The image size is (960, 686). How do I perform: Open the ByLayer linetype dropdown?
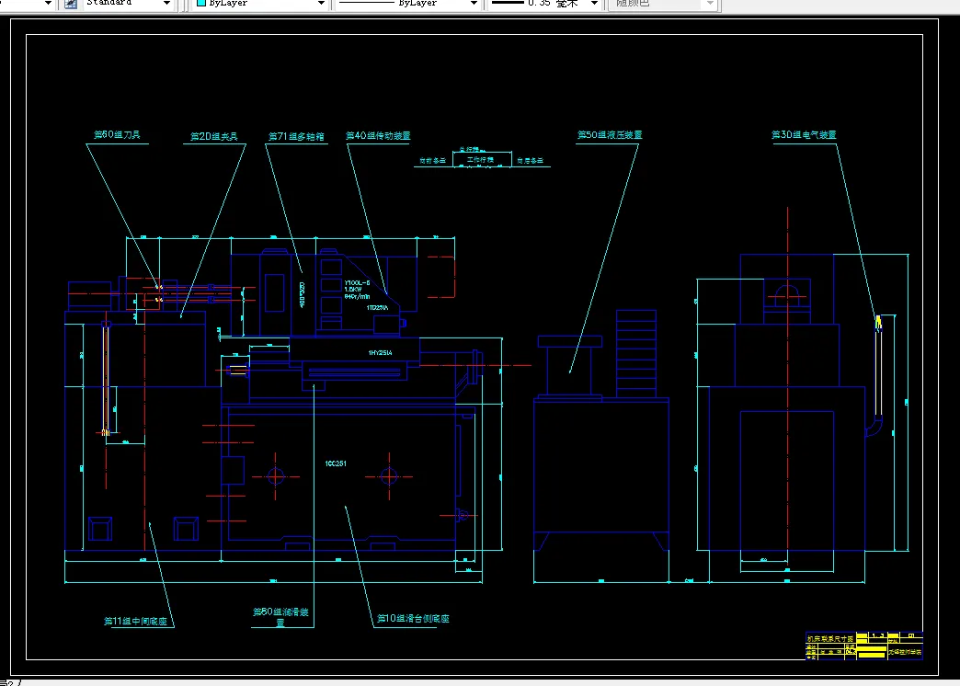click(x=474, y=4)
